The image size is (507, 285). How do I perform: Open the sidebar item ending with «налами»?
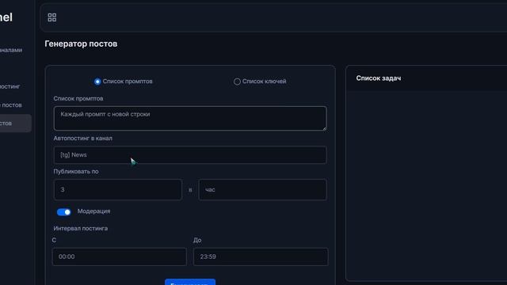(11, 50)
